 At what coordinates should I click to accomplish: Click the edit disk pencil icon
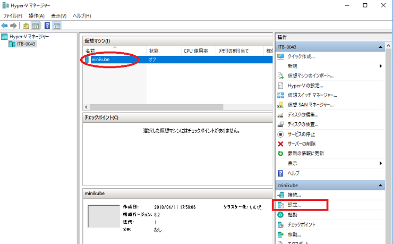click(280, 115)
